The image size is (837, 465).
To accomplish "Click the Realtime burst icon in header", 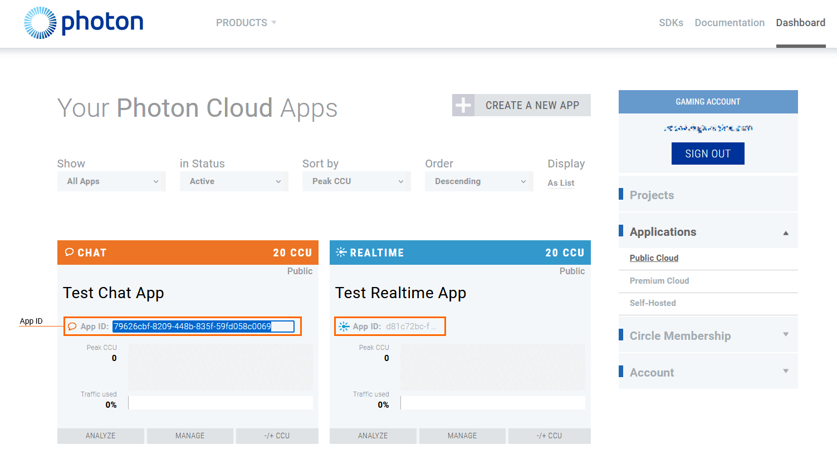I will click(x=341, y=253).
